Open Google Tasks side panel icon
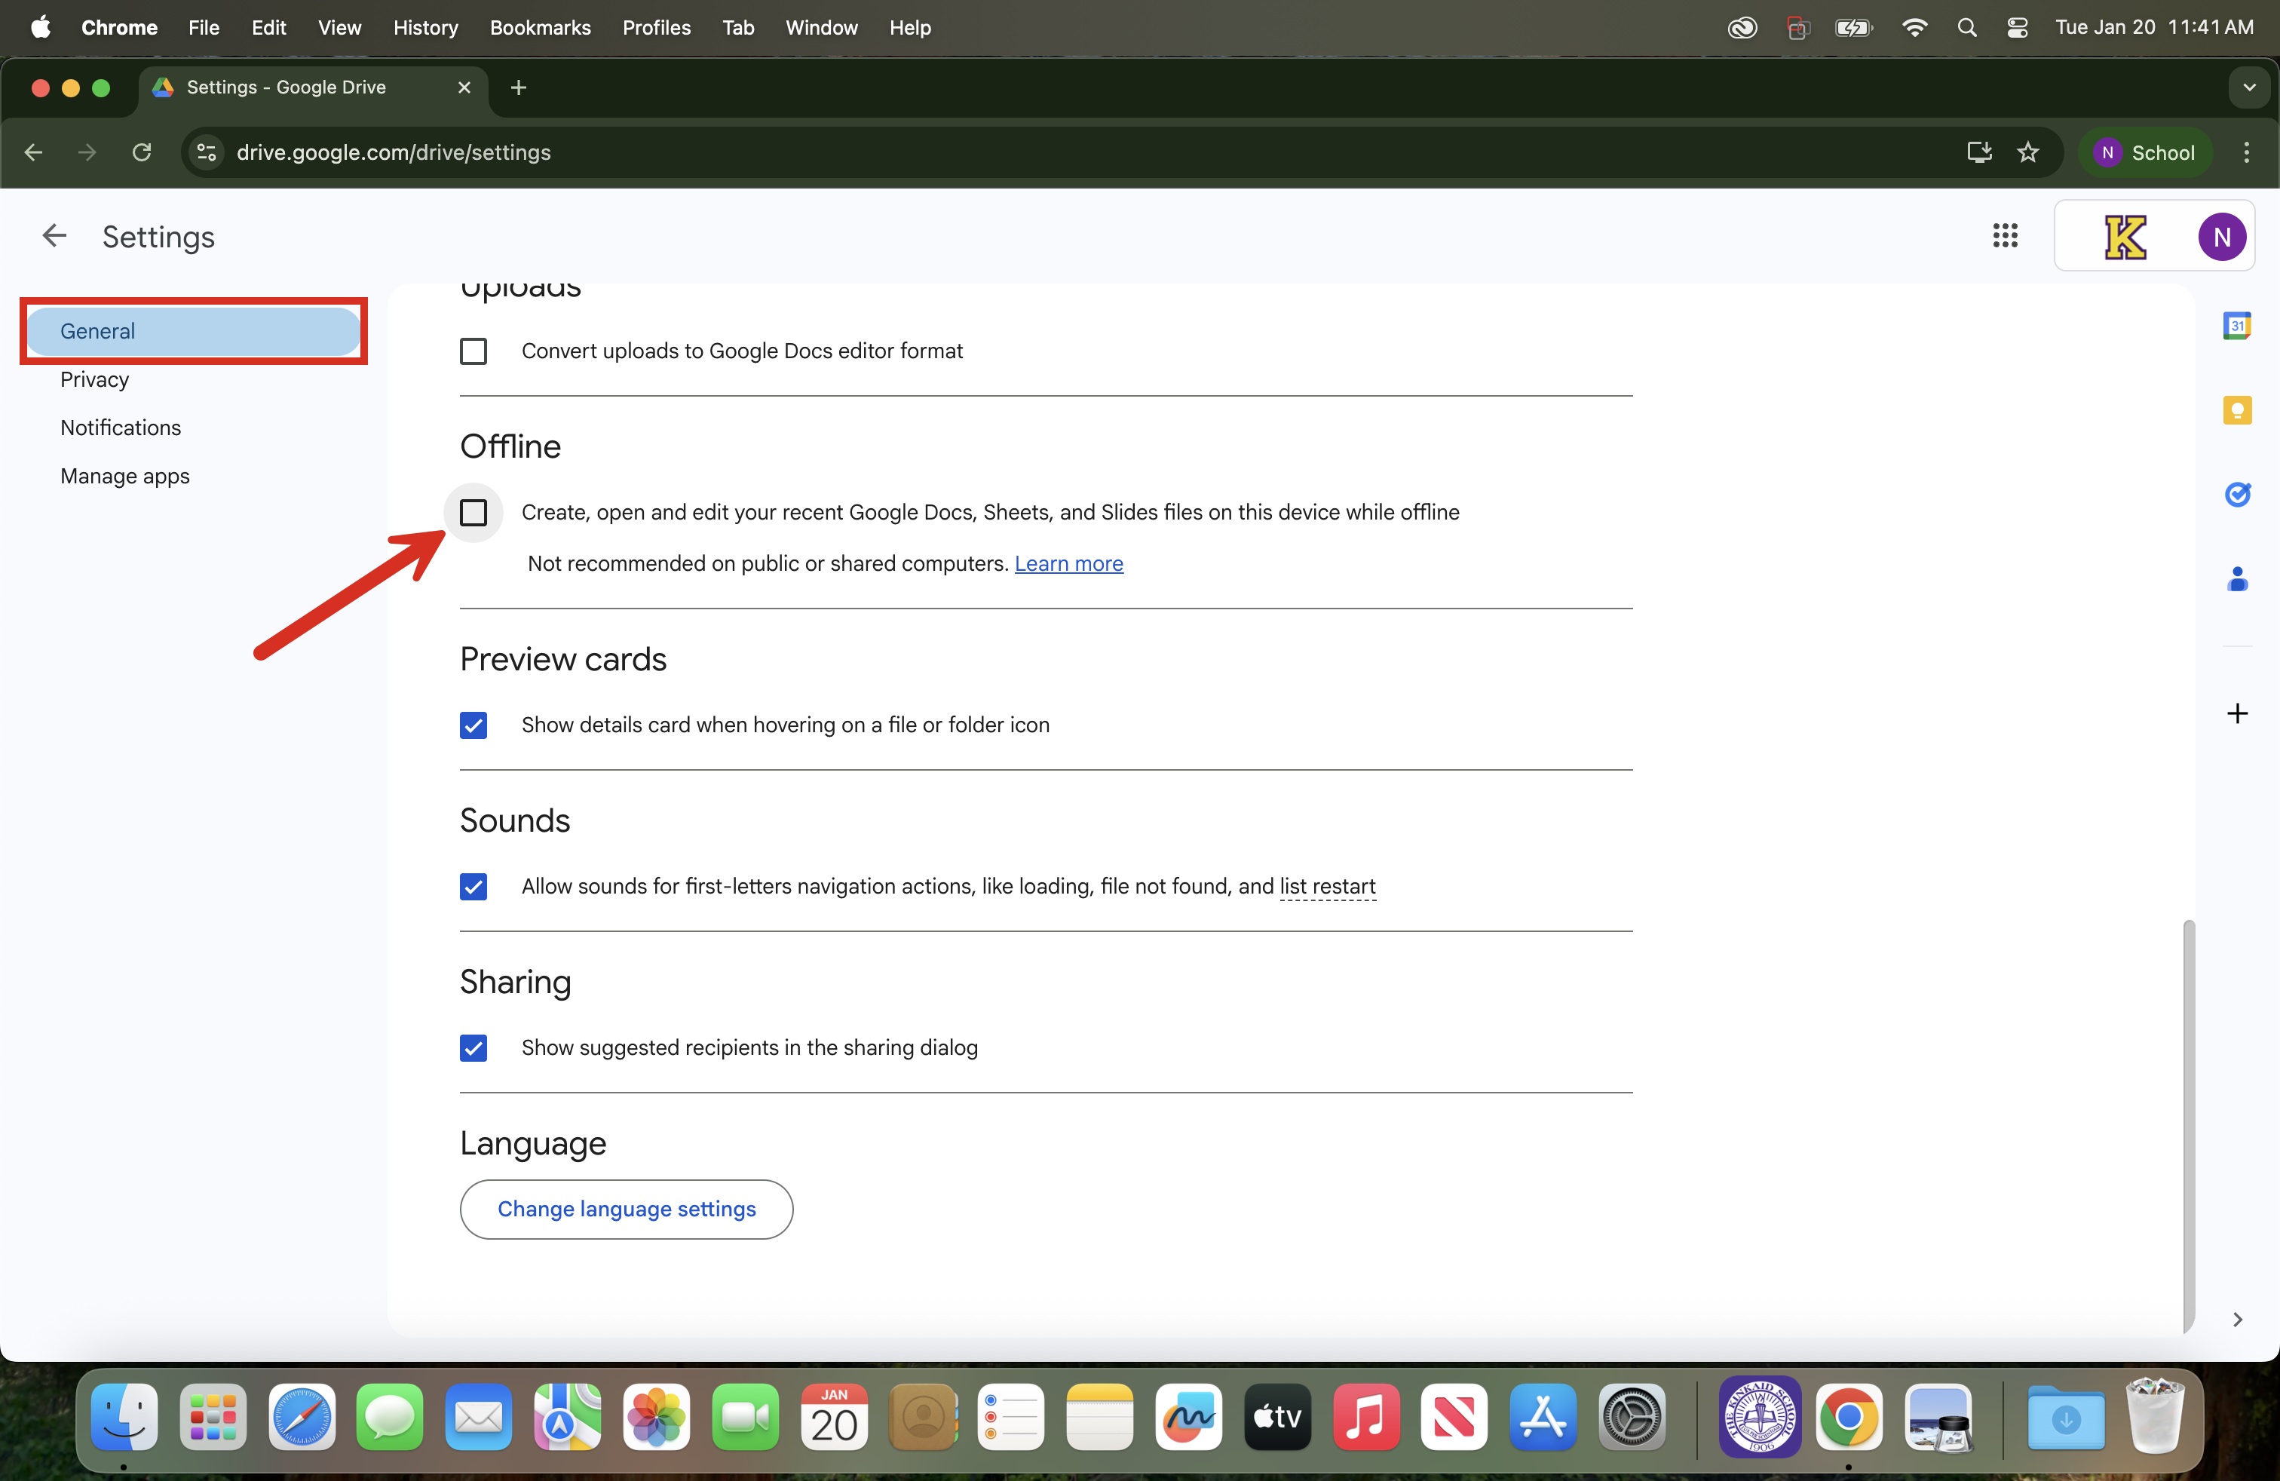The image size is (2280, 1481). [x=2237, y=495]
